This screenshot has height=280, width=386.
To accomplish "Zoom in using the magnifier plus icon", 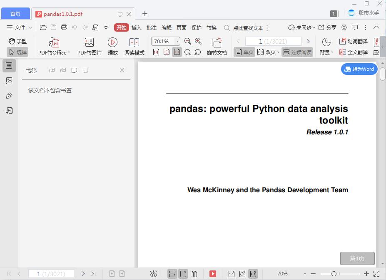I will click(x=198, y=42).
